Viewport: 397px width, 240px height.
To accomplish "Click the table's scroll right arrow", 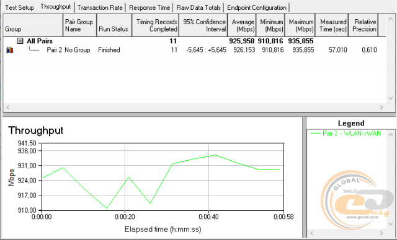I will click(381, 107).
